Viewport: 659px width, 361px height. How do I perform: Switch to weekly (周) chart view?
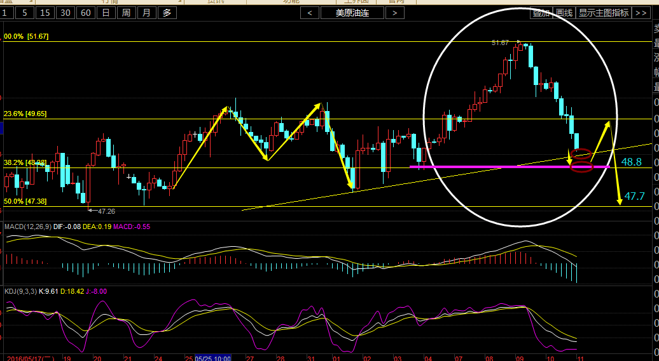pyautogui.click(x=126, y=13)
